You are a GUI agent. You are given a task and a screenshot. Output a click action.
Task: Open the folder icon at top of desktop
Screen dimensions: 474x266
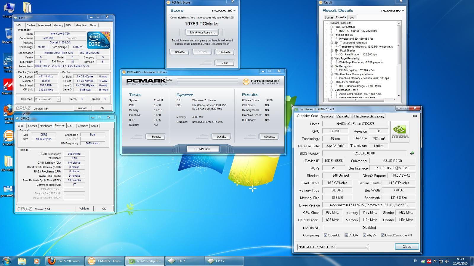point(27,8)
